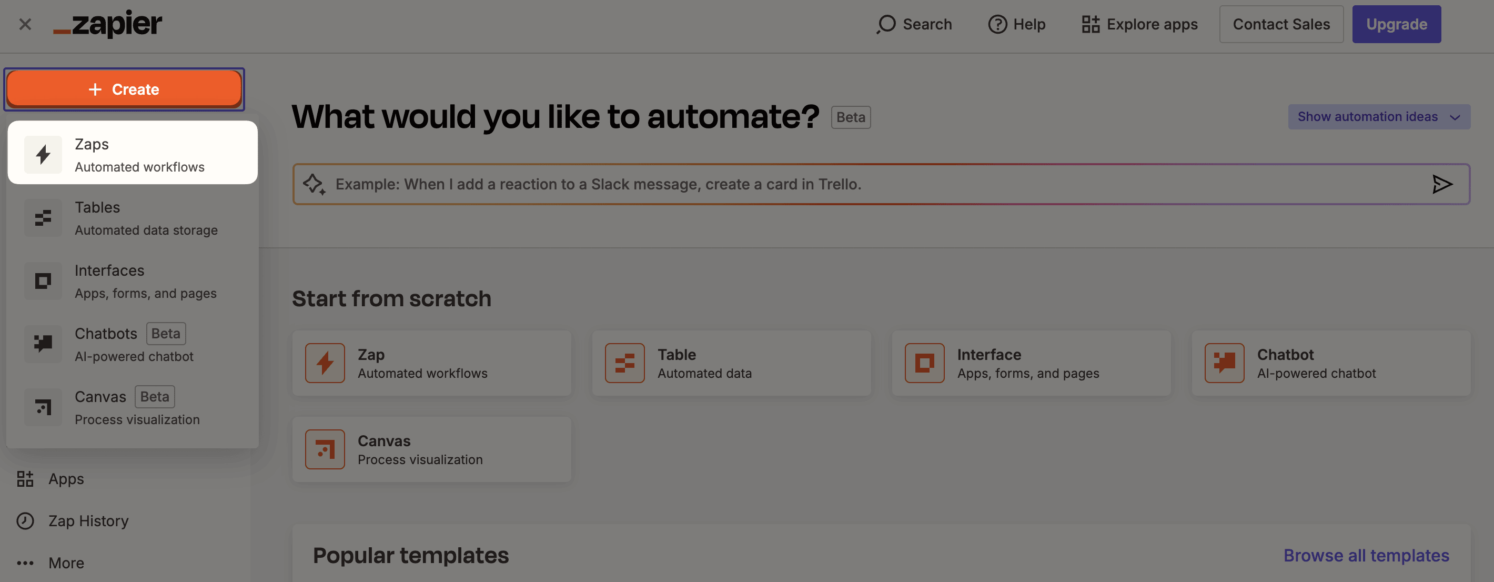Click the orange Canvas card icon
Image resolution: width=1494 pixels, height=582 pixels.
pyautogui.click(x=325, y=449)
